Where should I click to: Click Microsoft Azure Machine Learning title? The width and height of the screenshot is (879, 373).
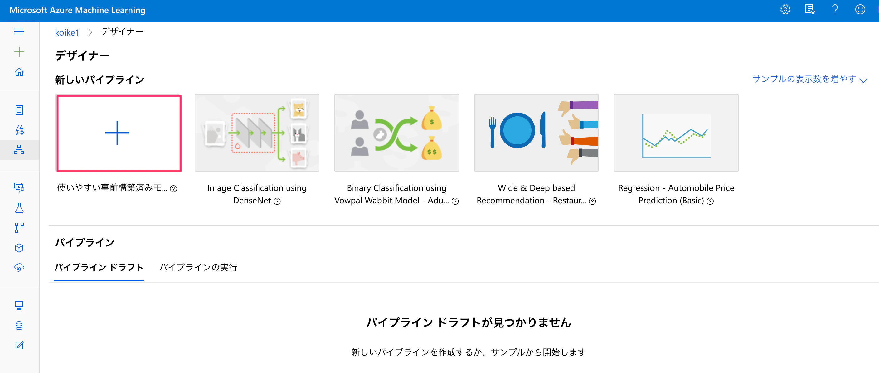click(77, 10)
